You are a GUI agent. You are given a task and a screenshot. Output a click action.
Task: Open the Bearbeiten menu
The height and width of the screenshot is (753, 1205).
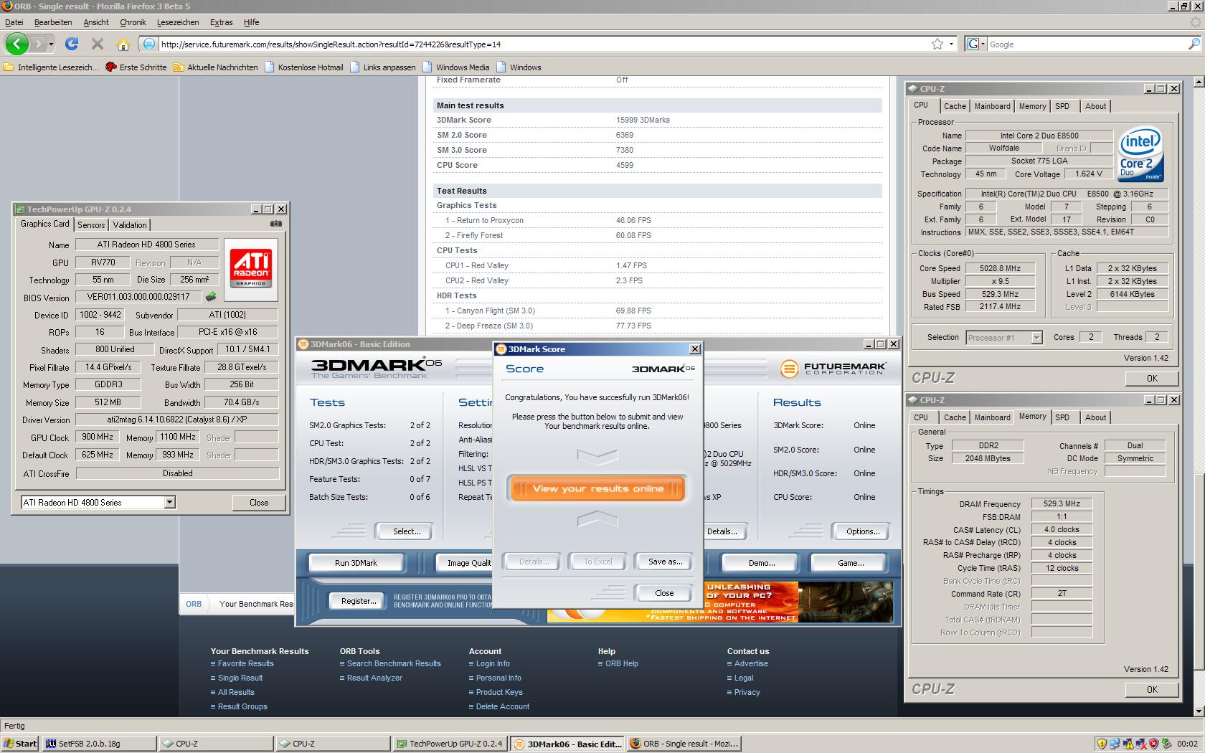pos(53,22)
